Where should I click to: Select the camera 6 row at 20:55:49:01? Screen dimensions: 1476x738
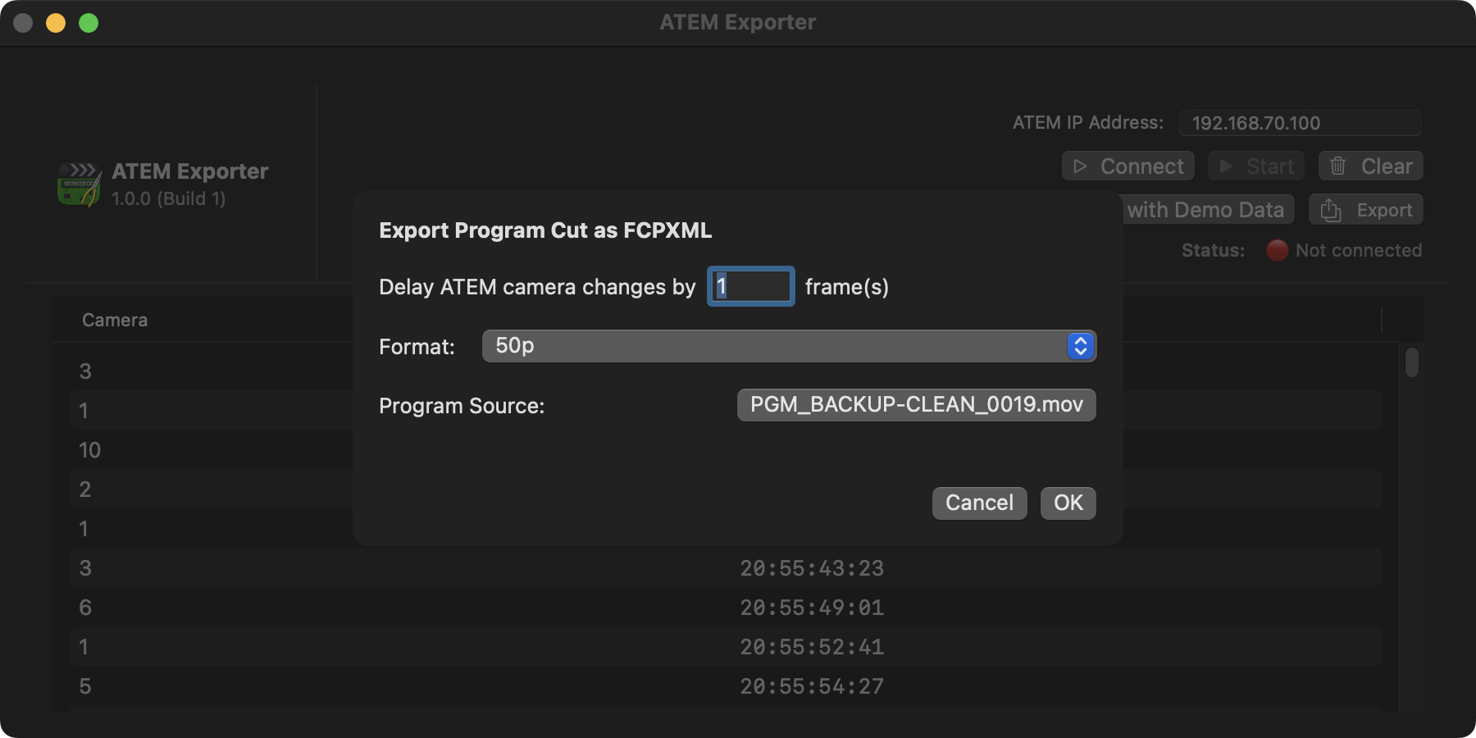(x=492, y=608)
